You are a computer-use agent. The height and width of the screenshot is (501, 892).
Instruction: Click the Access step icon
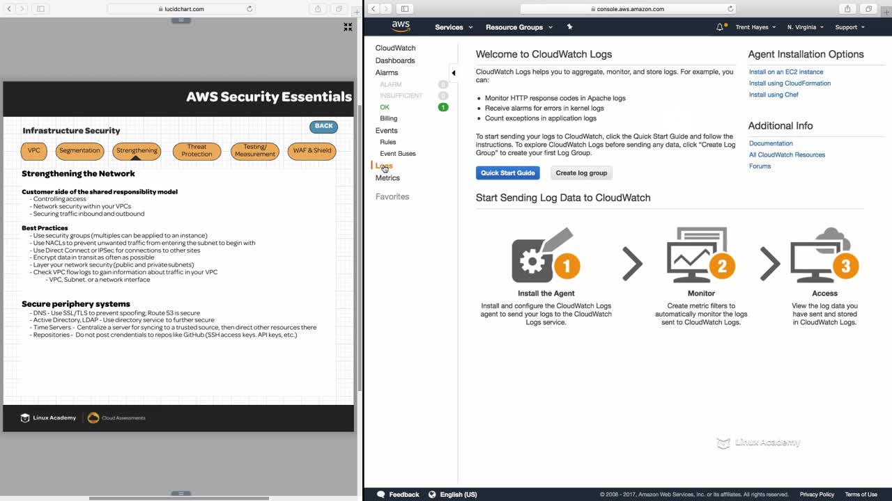coord(824,255)
